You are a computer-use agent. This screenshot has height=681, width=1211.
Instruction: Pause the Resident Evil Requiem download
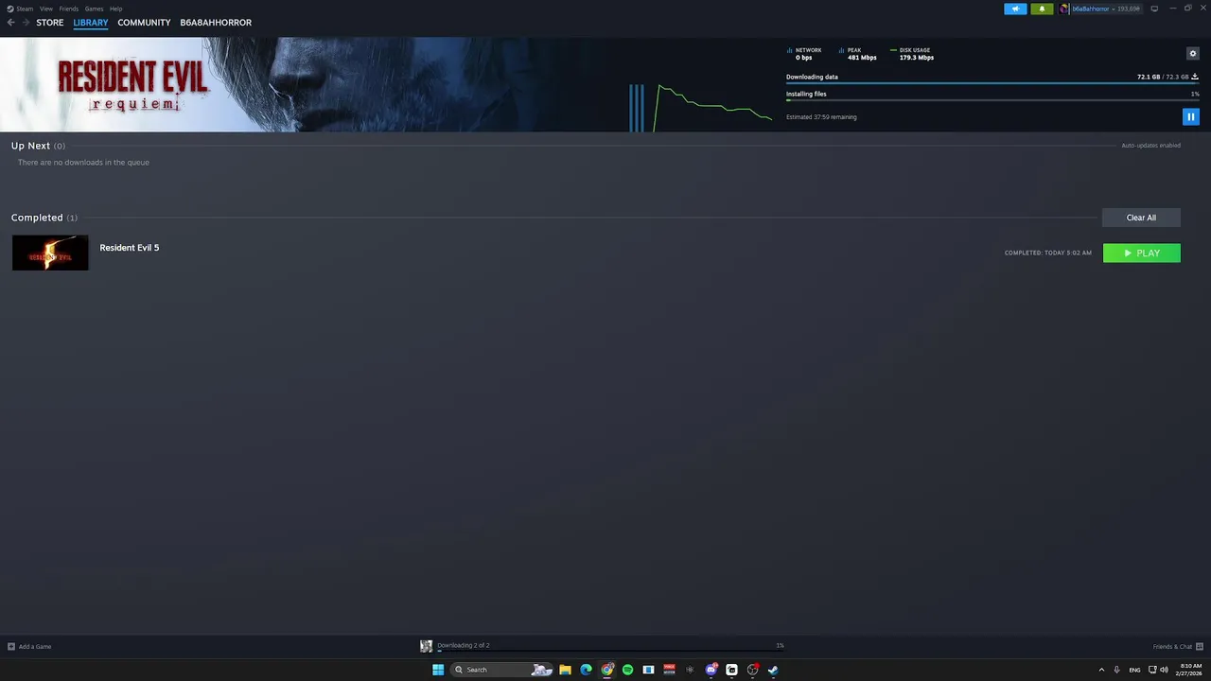point(1190,117)
